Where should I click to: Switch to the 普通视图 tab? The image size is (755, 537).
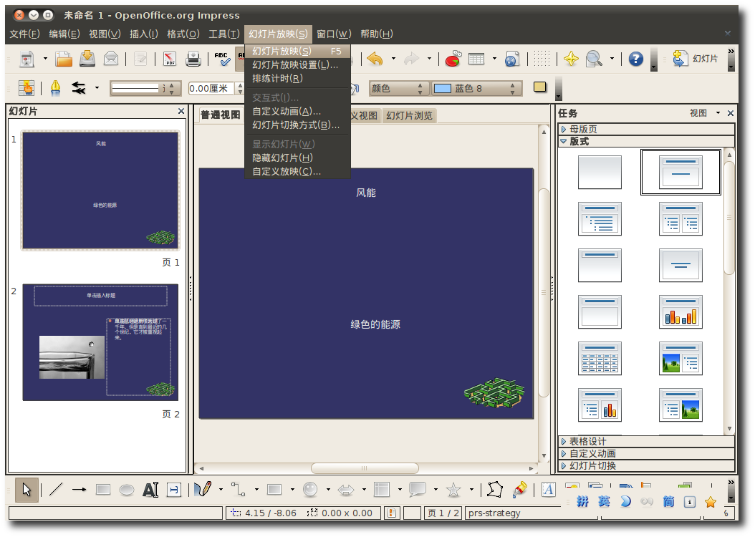[x=220, y=115]
